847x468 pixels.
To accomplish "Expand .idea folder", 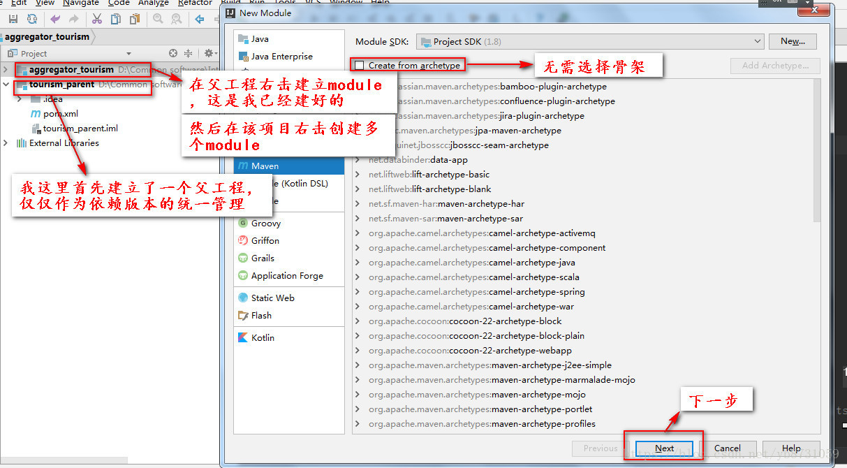I will 20,99.
